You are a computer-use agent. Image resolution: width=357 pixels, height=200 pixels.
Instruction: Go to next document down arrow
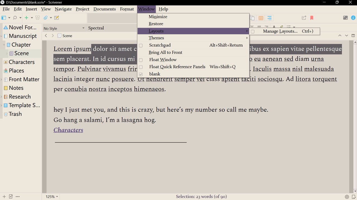point(346,35)
